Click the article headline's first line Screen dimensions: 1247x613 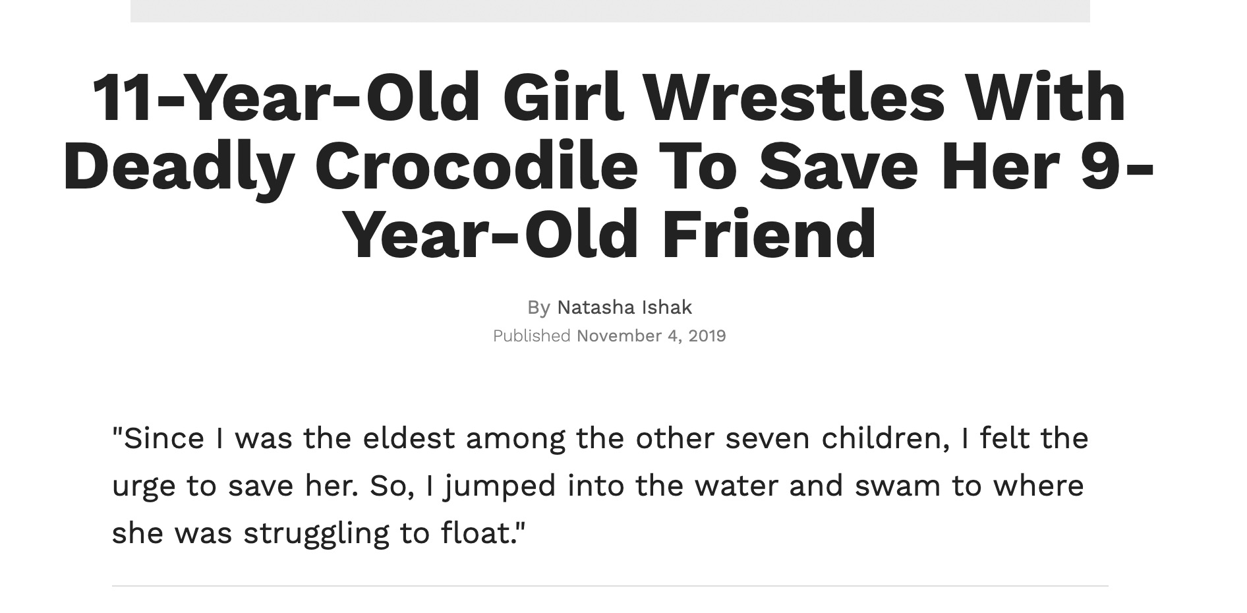[x=609, y=98]
